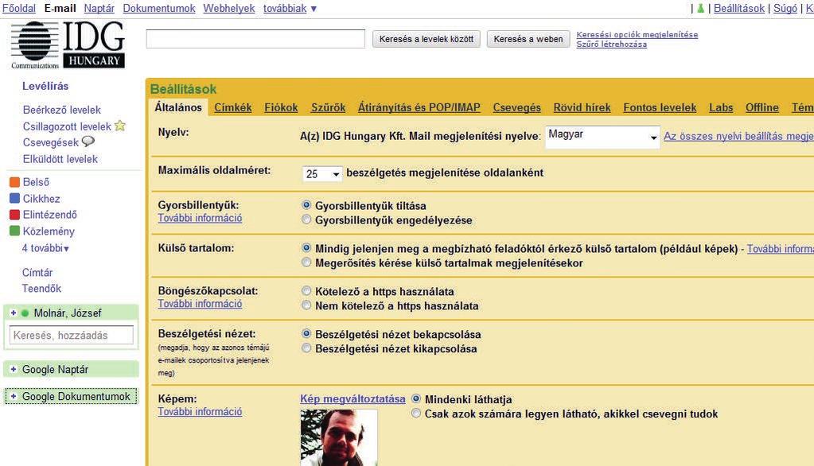Click Keresési opciók megjelenítése link

[637, 34]
